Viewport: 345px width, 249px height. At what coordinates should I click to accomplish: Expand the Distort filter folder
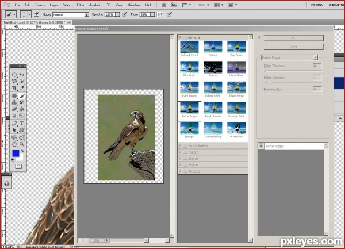click(x=180, y=152)
